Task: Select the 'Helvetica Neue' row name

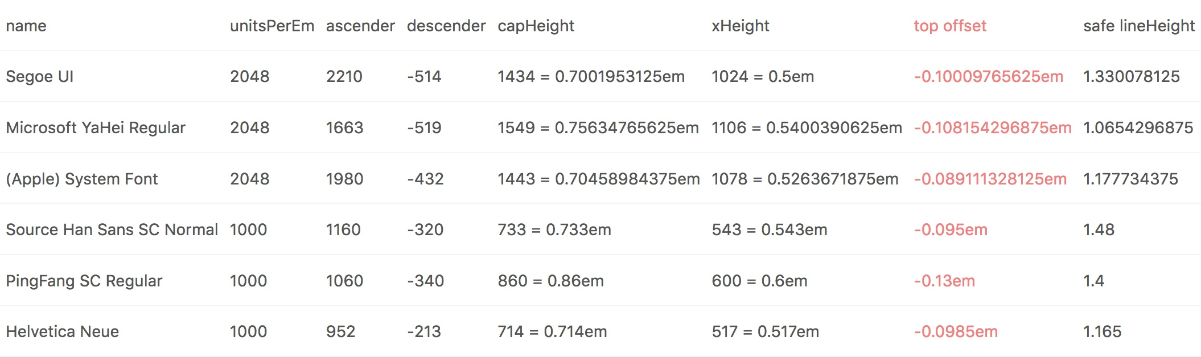Action: point(63,331)
